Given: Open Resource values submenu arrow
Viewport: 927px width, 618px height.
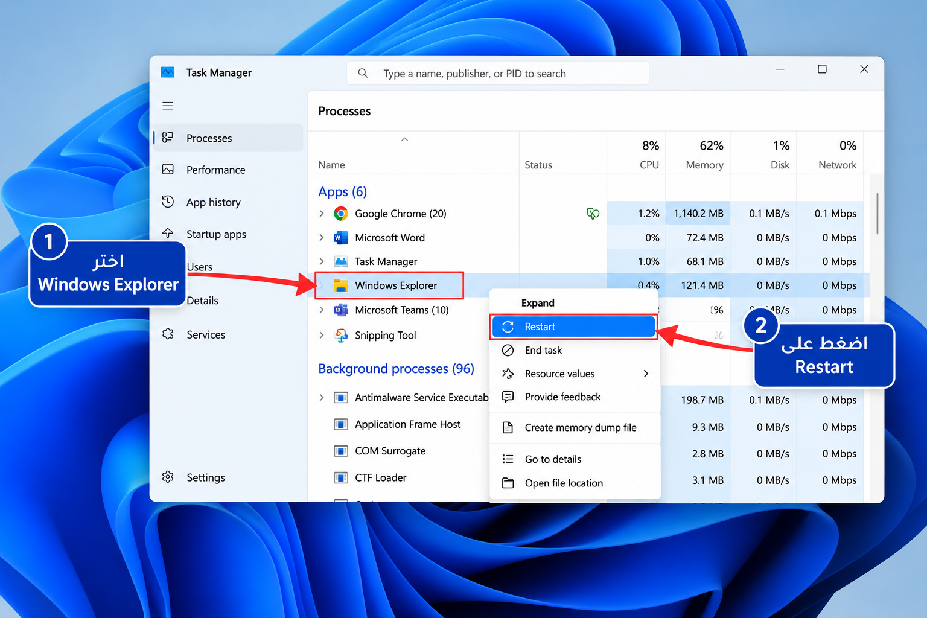Looking at the screenshot, I should coord(646,374).
